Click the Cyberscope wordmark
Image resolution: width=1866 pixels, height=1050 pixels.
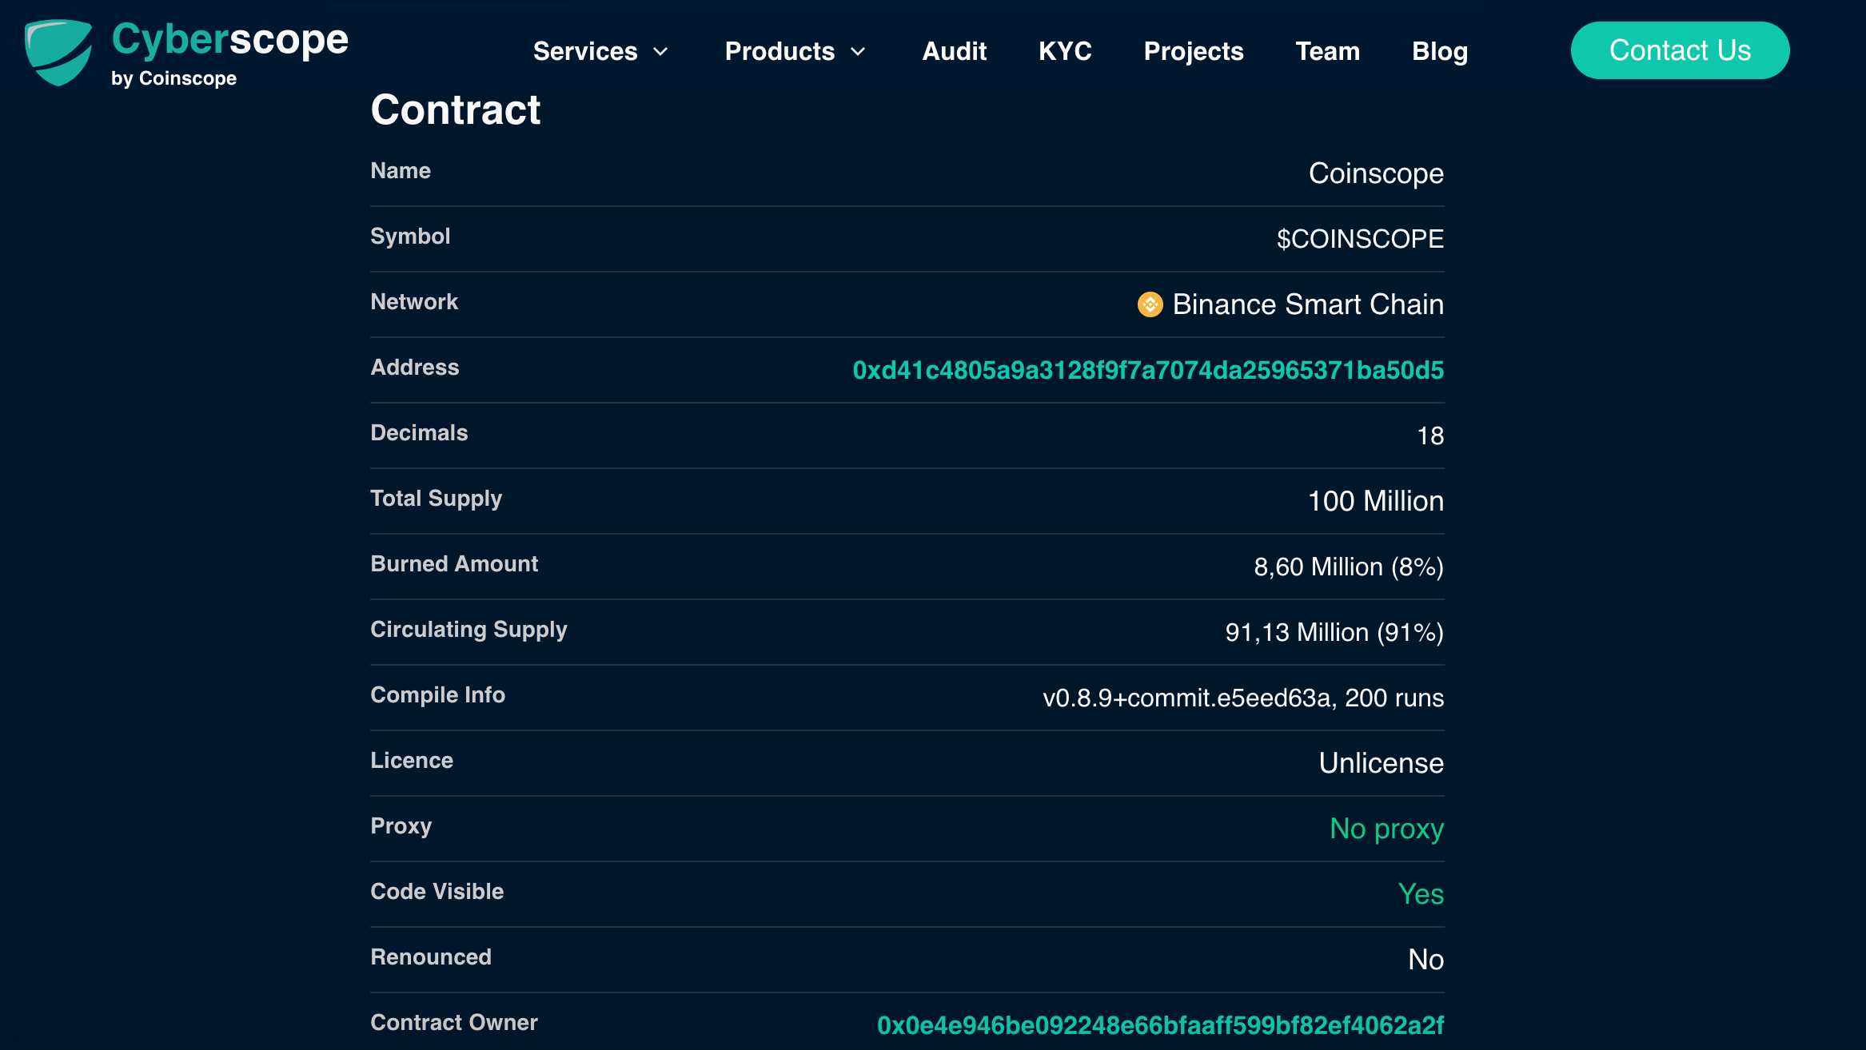230,41
